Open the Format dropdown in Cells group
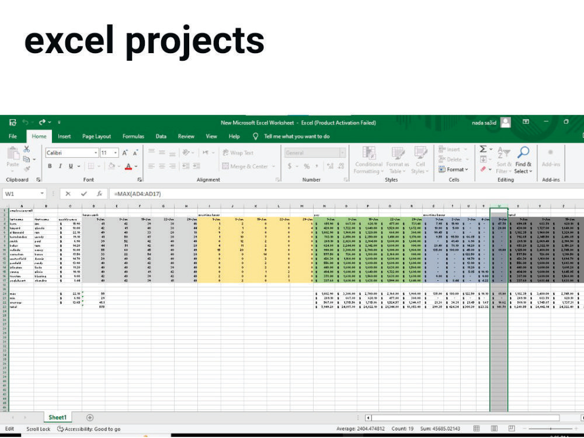 click(x=454, y=169)
